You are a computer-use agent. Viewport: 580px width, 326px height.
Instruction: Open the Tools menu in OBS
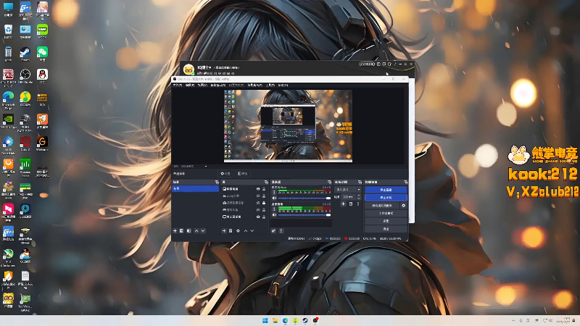(x=270, y=85)
